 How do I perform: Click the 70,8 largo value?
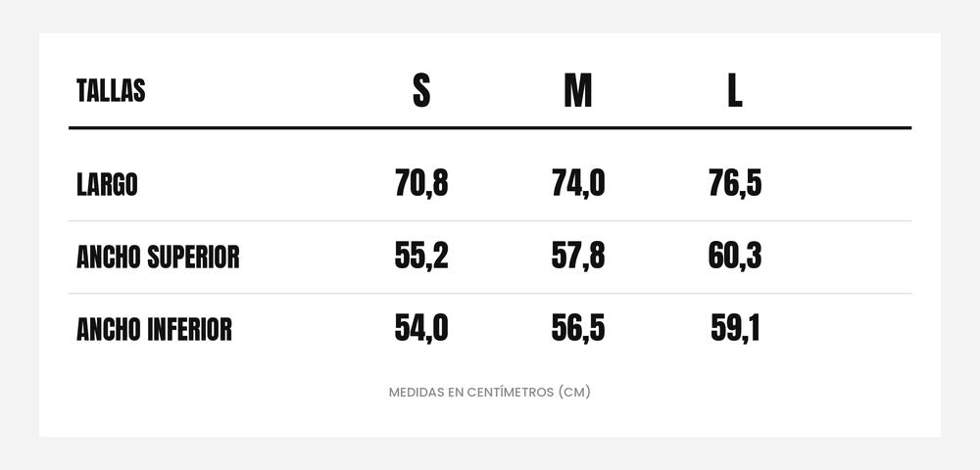coord(421,183)
